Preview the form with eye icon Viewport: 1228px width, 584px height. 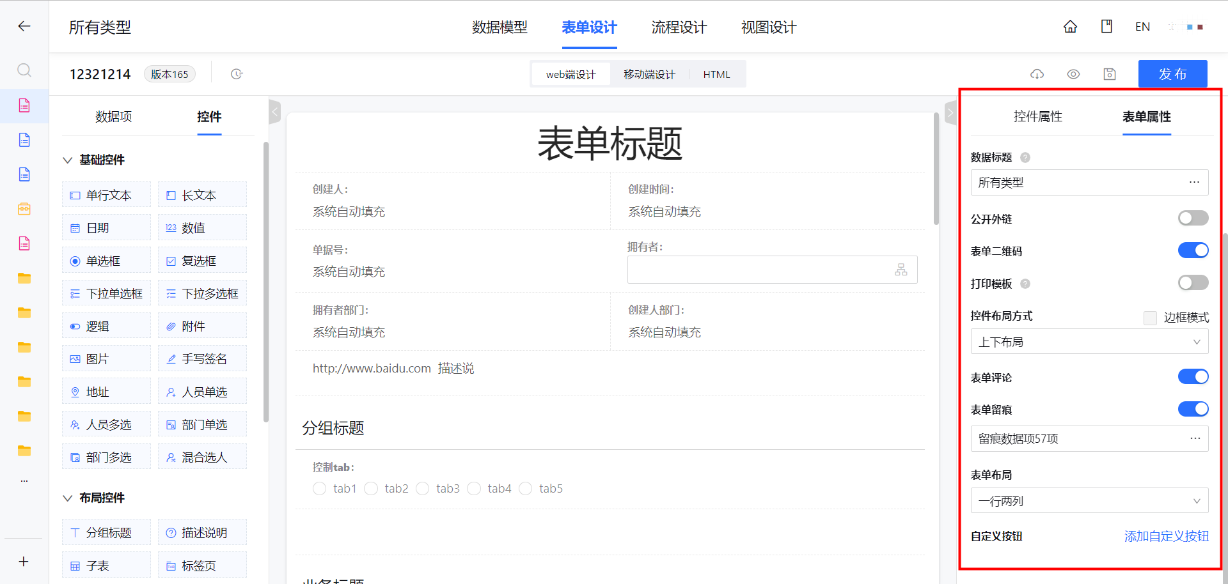tap(1073, 74)
